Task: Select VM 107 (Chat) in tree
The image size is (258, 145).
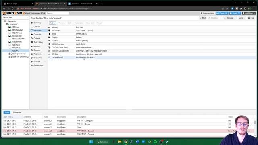Action: click(x=16, y=48)
